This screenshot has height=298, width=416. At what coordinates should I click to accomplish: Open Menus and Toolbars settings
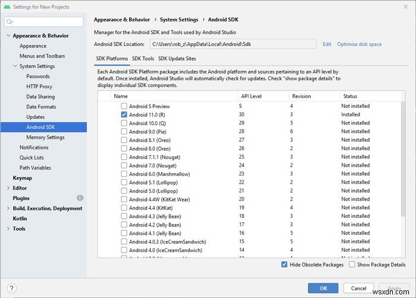pyautogui.click(x=42, y=56)
